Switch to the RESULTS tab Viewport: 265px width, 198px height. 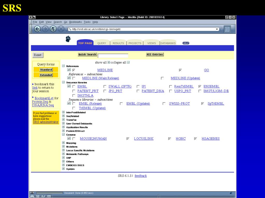[118, 43]
